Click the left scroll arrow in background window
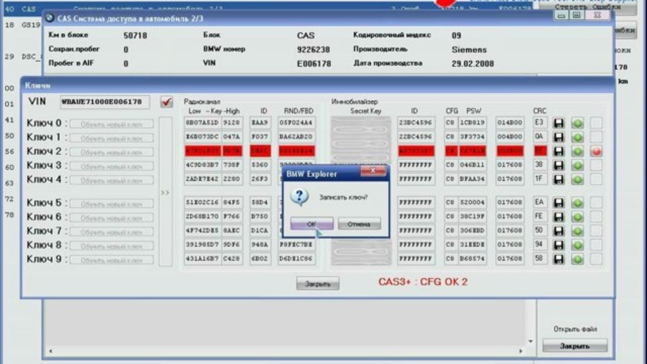This screenshot has width=647, height=364. [x=50, y=351]
